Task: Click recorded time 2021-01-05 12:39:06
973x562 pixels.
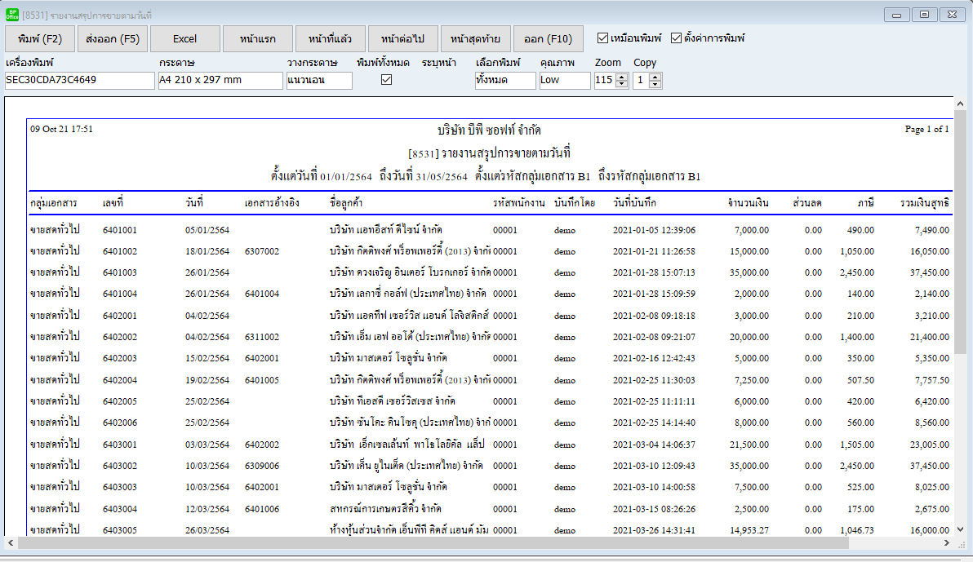Action: (654, 230)
